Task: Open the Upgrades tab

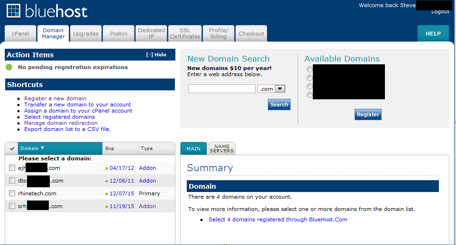Action: (86, 34)
